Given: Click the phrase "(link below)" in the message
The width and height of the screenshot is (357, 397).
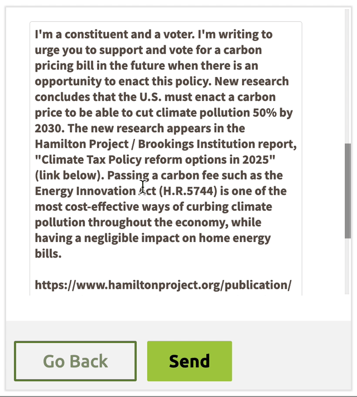Looking at the screenshot, I should coord(69,176).
